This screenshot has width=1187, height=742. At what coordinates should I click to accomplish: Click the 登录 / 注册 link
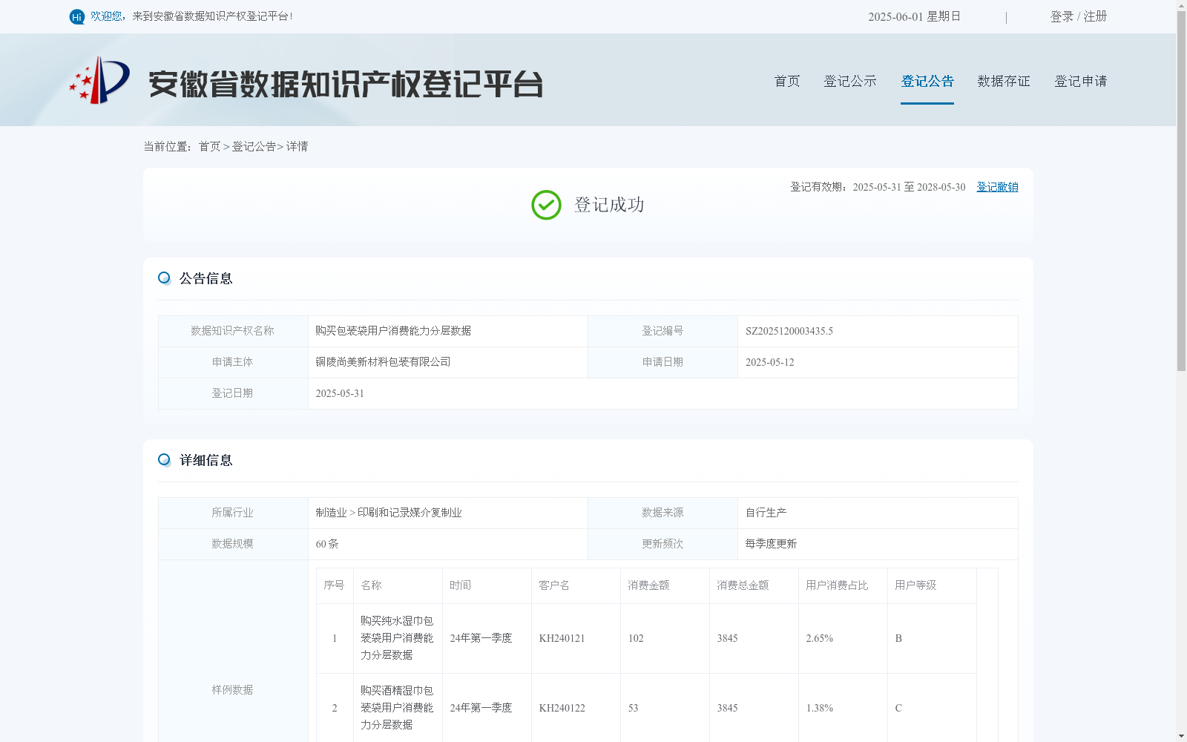pyautogui.click(x=1079, y=16)
